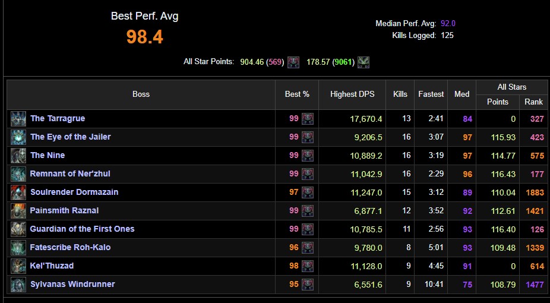
Task: Click spec icon in Painsmith Raznal row
Action: (308, 211)
